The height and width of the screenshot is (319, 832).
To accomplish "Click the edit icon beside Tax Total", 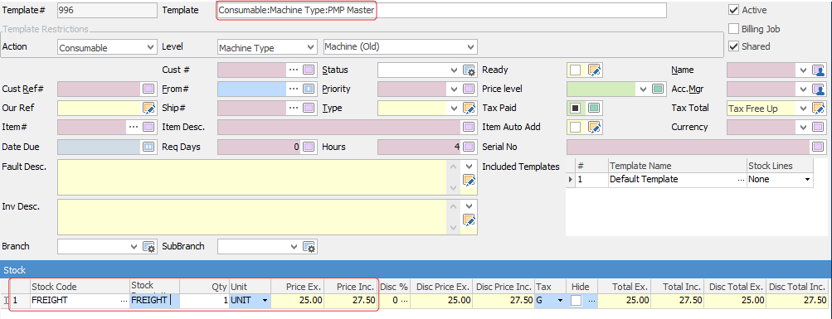I will click(818, 108).
